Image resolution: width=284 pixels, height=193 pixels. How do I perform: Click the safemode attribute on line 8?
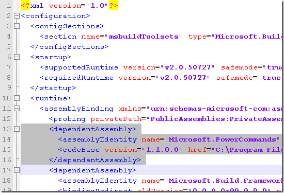pos(234,78)
